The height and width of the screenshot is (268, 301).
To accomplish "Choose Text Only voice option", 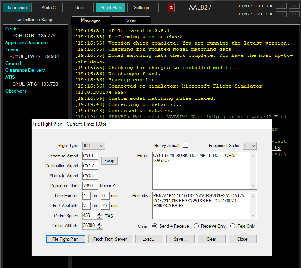I will click(x=233, y=226).
